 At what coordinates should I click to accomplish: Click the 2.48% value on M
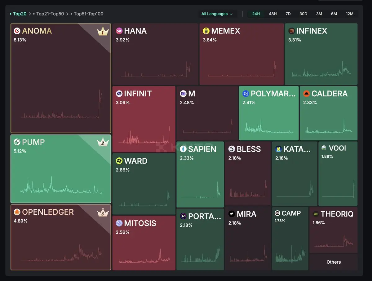[x=187, y=103]
